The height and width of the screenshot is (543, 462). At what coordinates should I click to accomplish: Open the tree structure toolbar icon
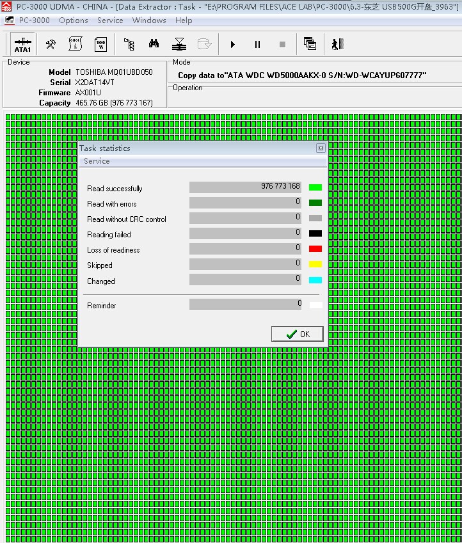click(x=129, y=44)
